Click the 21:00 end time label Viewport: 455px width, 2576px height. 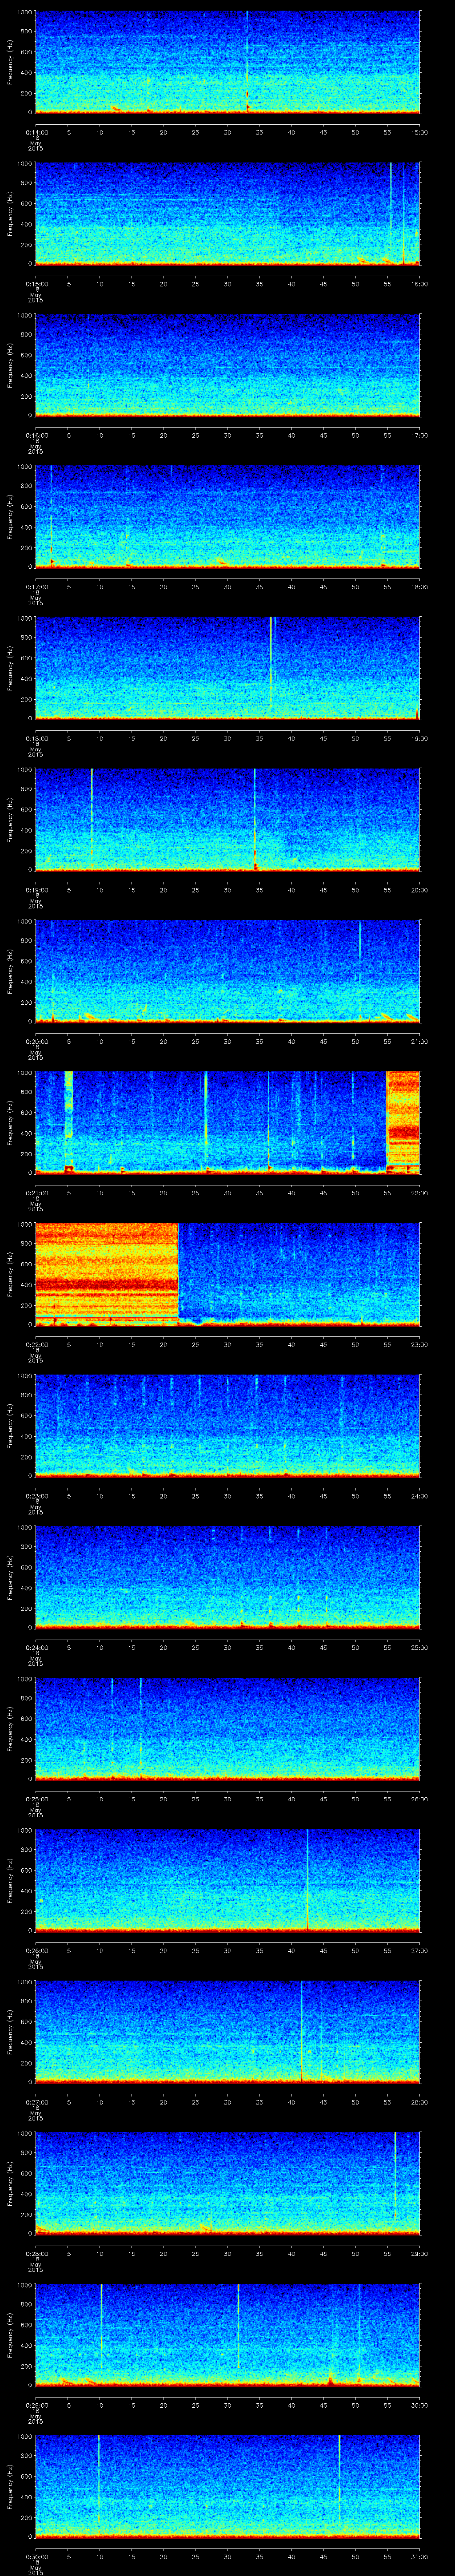point(419,1042)
